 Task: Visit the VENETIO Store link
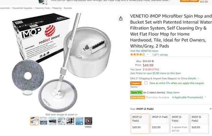[x=144, y=51]
